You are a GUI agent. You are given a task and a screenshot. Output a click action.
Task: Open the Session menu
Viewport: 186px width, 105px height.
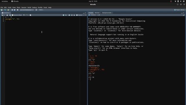(x=24, y=7)
